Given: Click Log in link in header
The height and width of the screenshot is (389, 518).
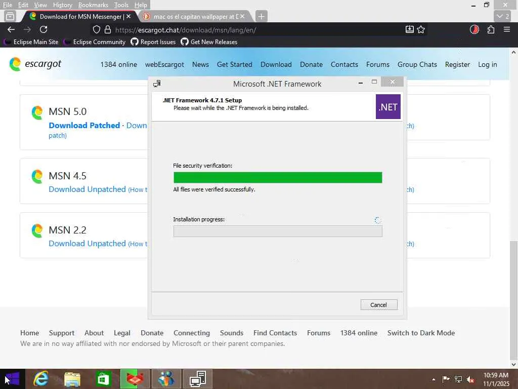Looking at the screenshot, I should pos(488,64).
